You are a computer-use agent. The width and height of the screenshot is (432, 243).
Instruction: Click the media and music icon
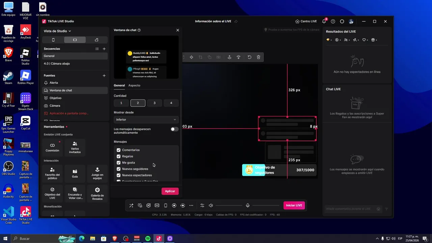[140, 206]
